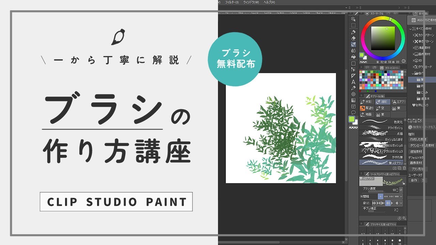Choose the 草 brush group

383,114
